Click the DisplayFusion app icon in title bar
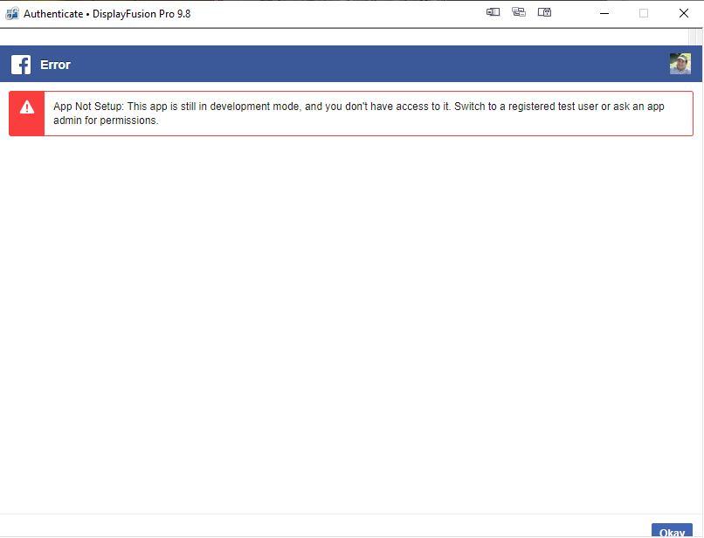The image size is (704, 538). [12, 13]
